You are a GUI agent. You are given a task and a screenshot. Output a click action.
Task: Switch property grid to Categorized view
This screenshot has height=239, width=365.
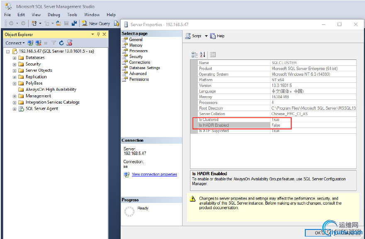coord(195,55)
